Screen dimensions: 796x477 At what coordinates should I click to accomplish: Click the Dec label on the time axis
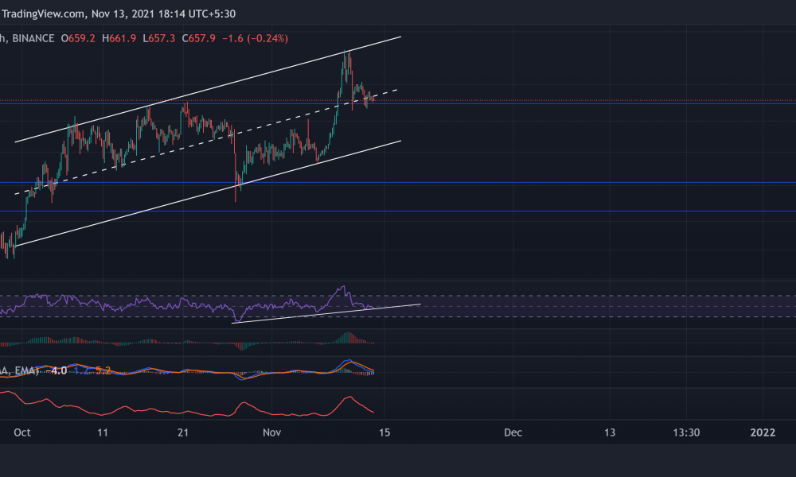[x=513, y=432]
